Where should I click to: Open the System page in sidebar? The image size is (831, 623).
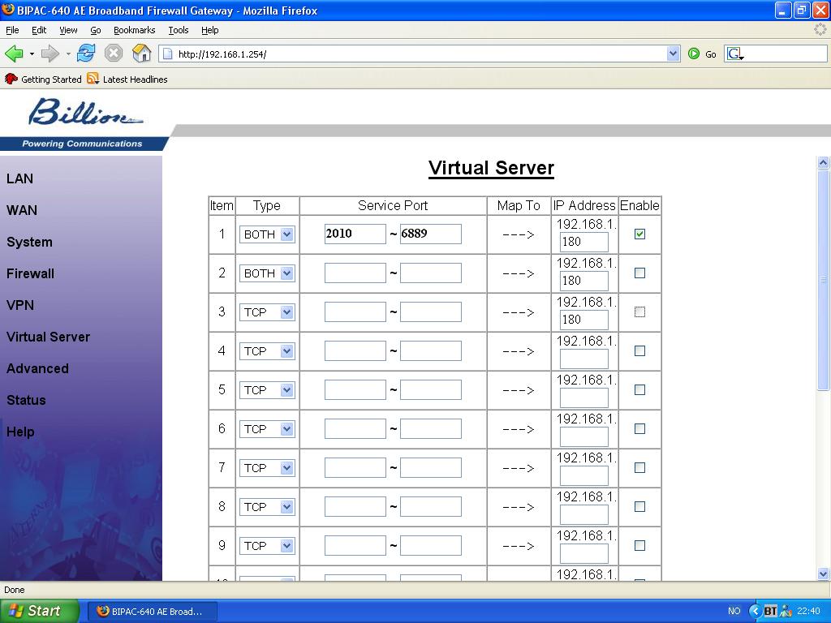(29, 242)
